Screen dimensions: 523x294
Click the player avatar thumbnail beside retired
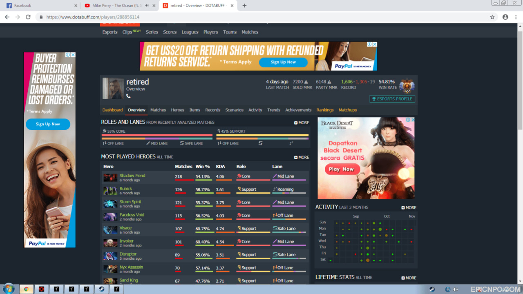click(x=113, y=88)
